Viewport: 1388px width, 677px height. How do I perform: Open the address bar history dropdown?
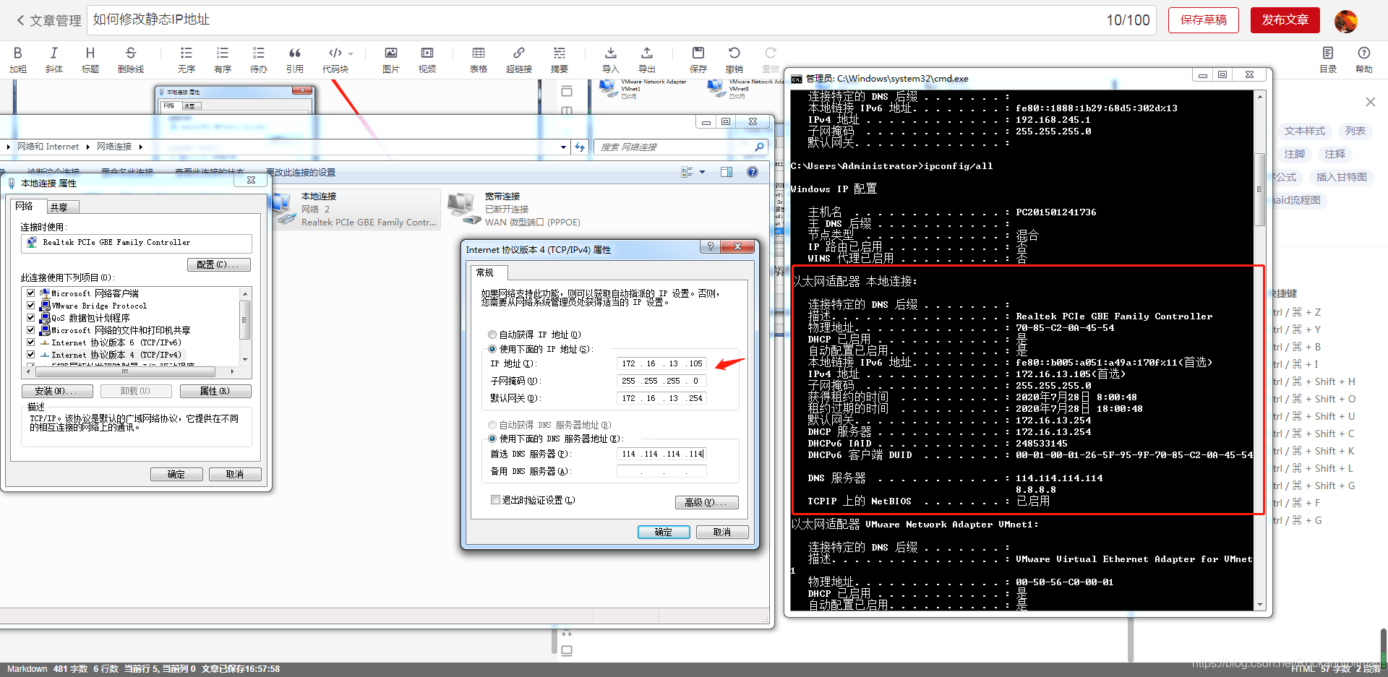point(563,147)
